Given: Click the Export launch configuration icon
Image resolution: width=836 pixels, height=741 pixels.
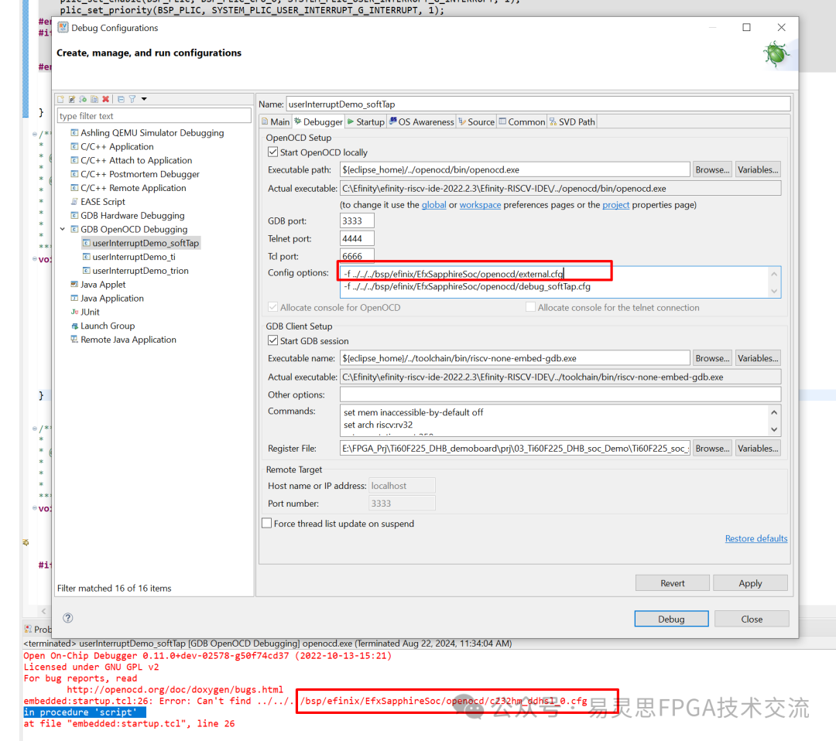Looking at the screenshot, I should coord(83,99).
